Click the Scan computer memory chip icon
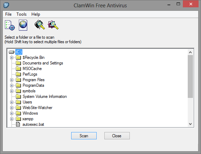Screen dimensions: 201x154 click(x=40, y=25)
